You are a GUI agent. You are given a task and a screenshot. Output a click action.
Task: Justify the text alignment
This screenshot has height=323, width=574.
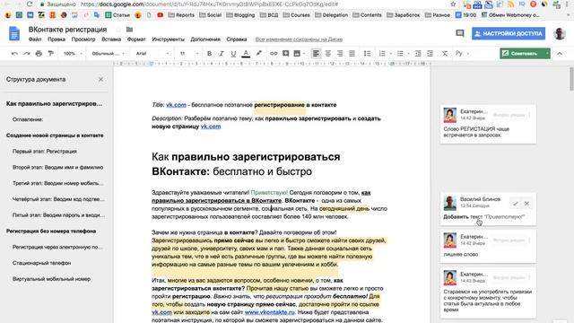pos(352,54)
